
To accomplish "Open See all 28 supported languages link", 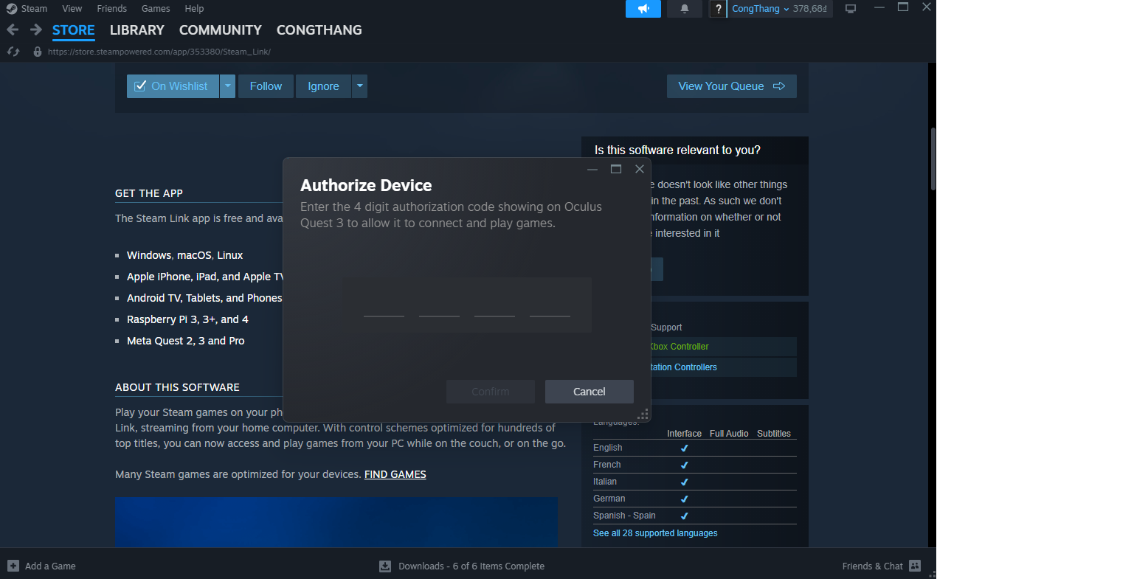I will [x=655, y=533].
